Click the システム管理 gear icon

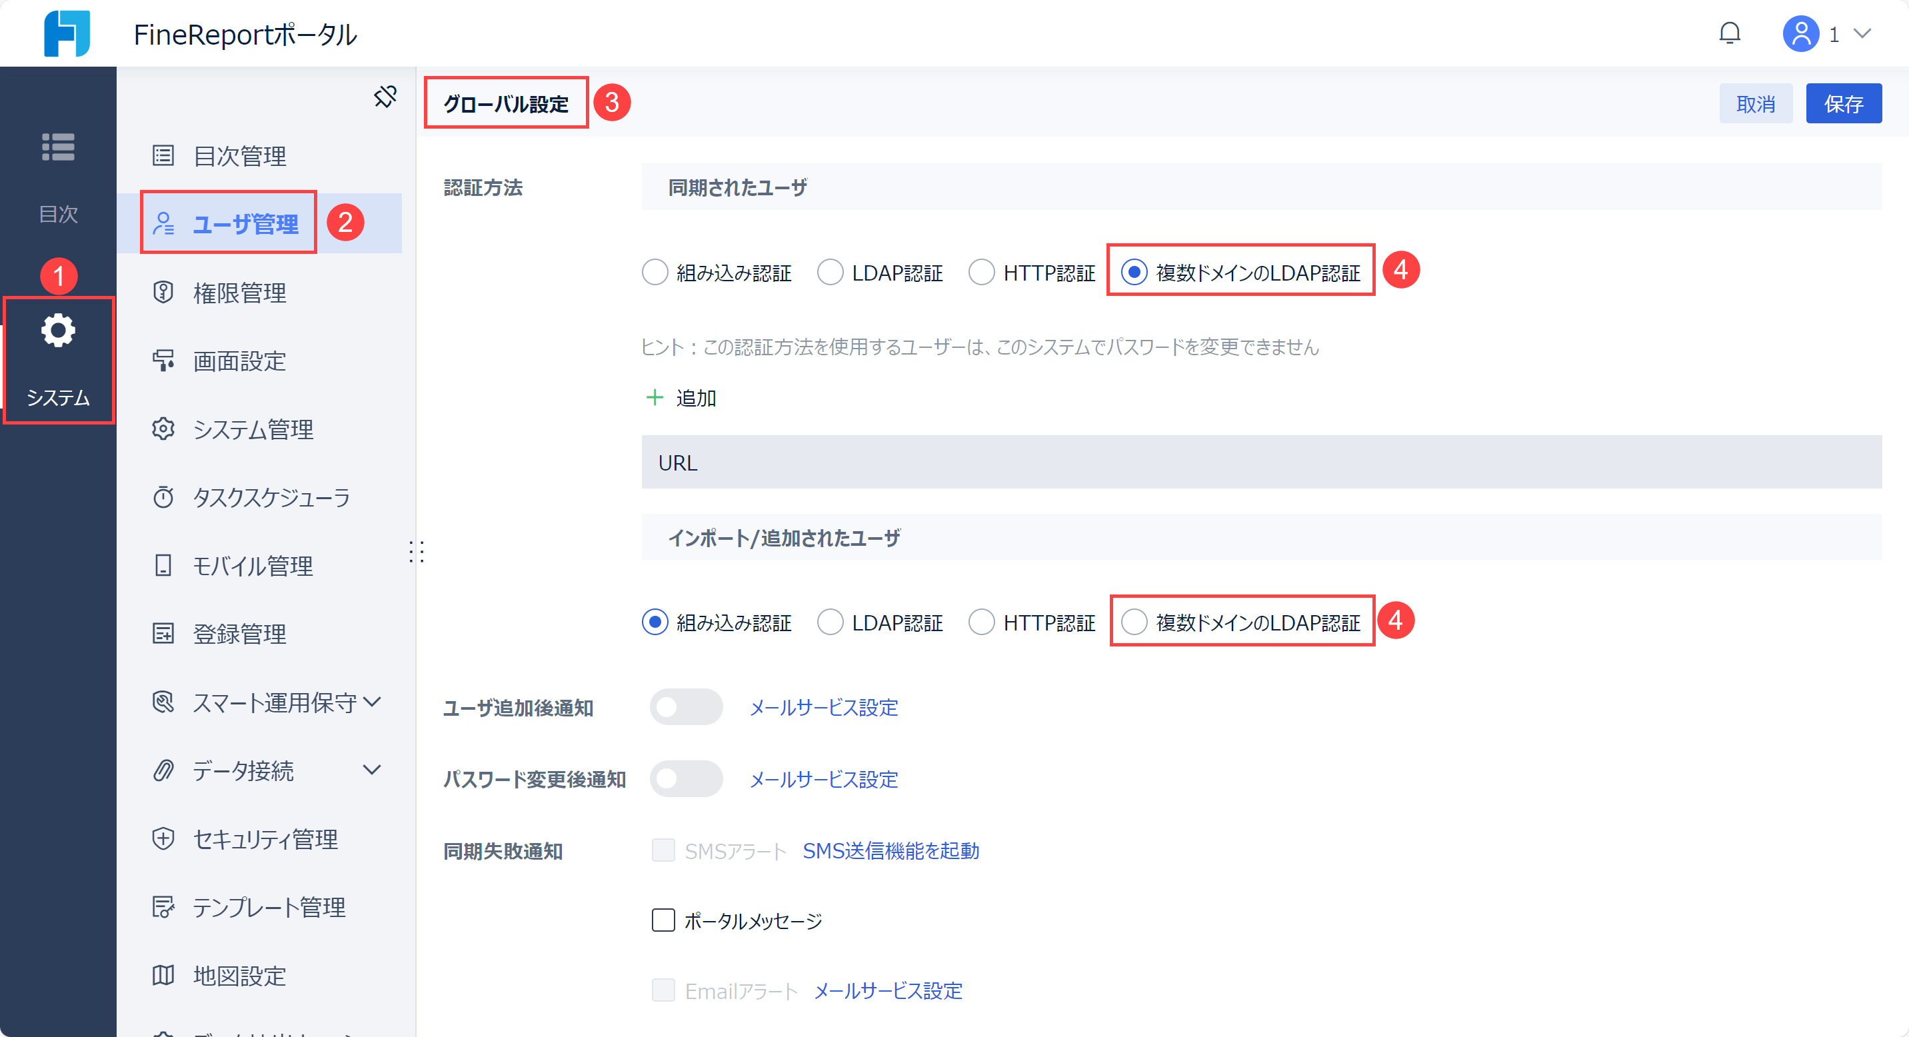[x=163, y=429]
